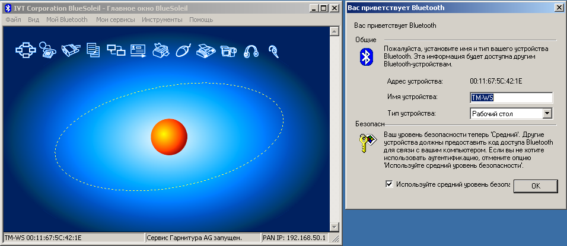The image size is (567, 246).
Task: Click the main window scrollbar up arrow
Action: (334, 32)
